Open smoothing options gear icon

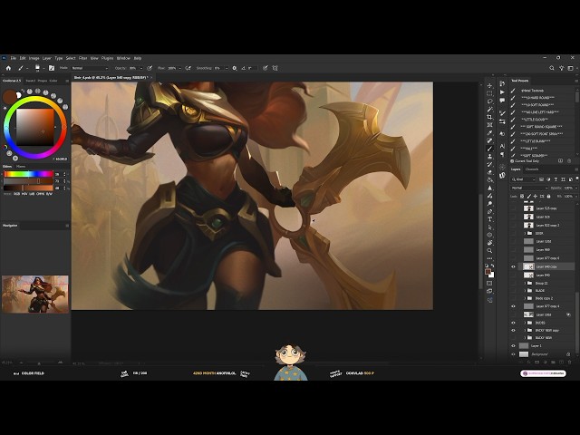235,68
